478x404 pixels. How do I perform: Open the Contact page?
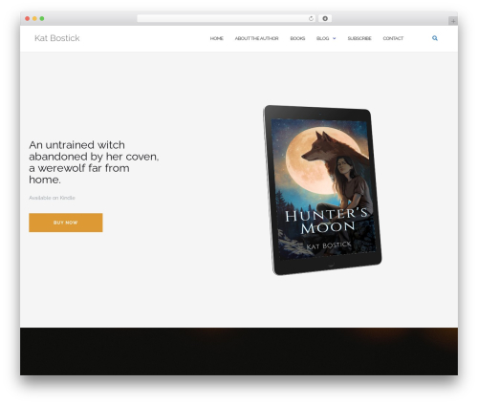pos(393,38)
